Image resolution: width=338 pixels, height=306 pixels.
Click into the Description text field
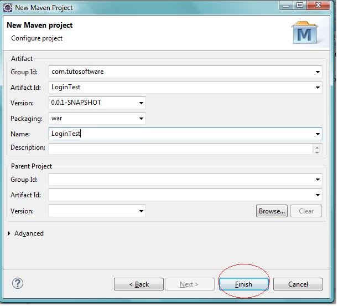(180, 149)
